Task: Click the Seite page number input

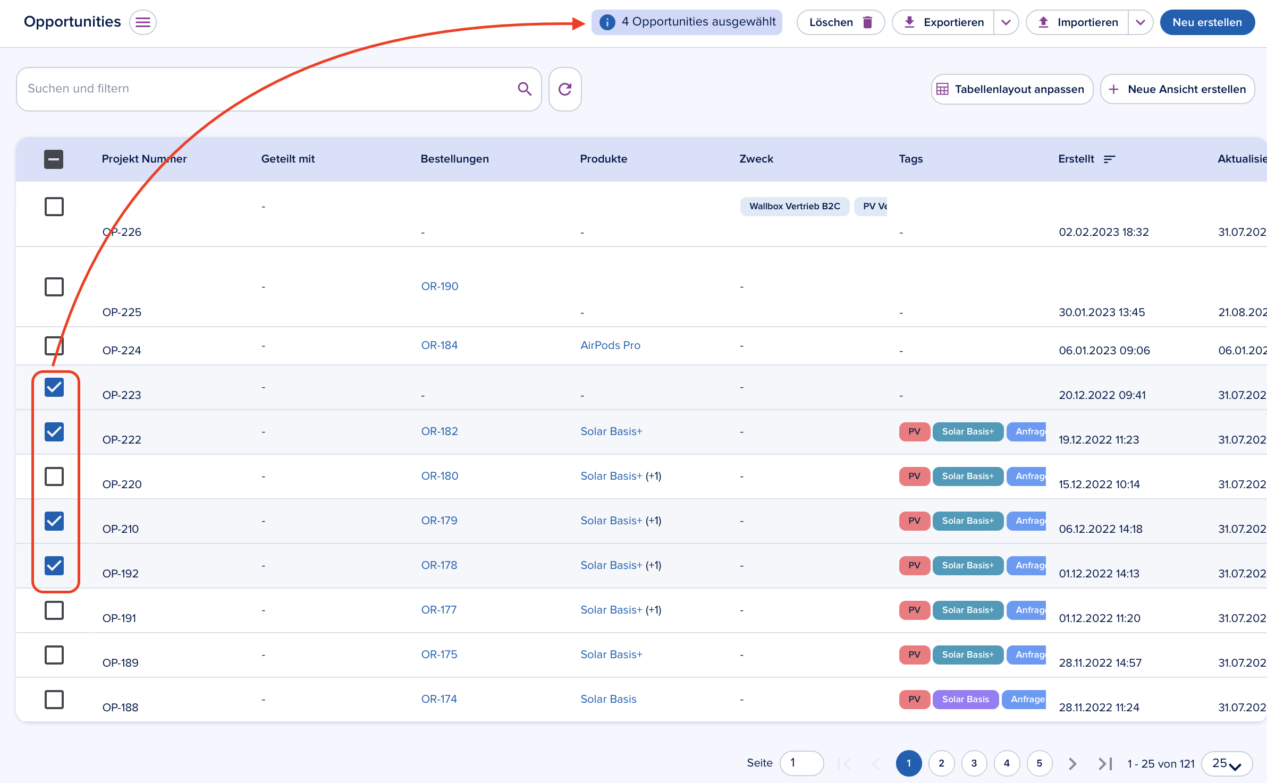Action: click(x=801, y=763)
